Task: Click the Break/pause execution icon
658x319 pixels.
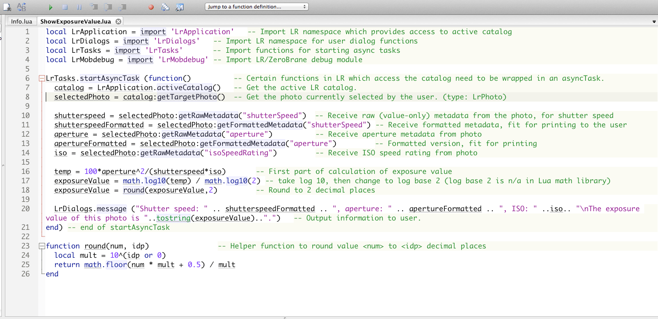Action: coord(80,7)
